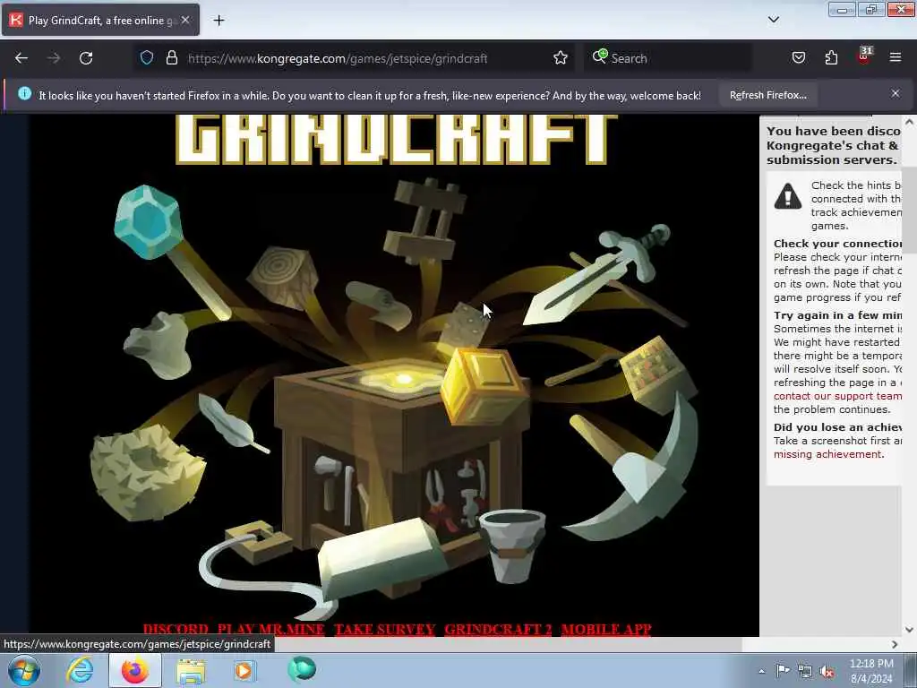Viewport: 917px width, 688px height.
Task: Click the horizontal scrollbar right arrow
Action: [895, 644]
